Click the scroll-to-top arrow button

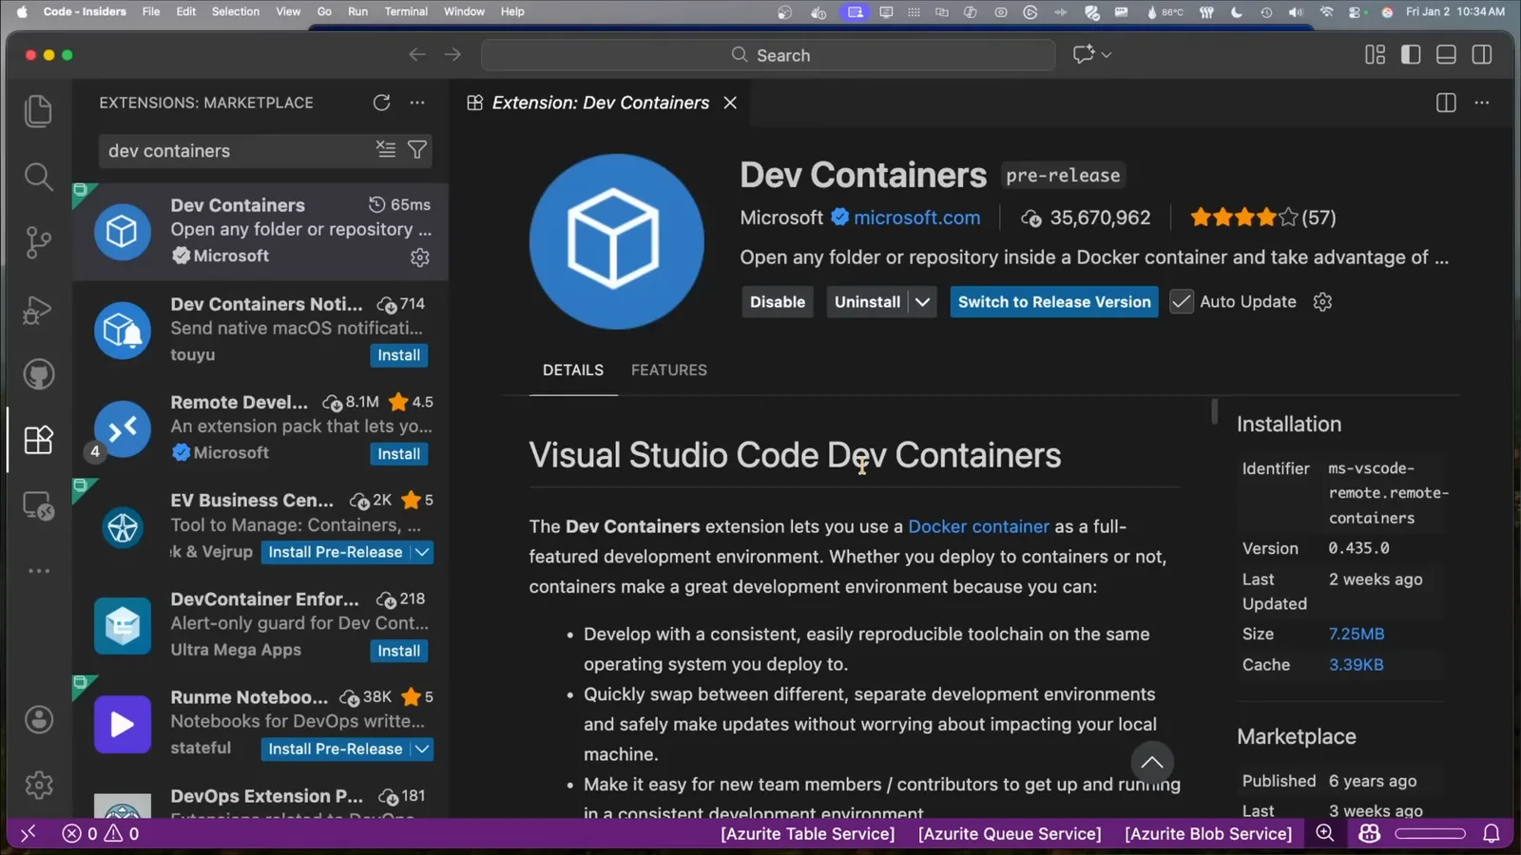1152,762
